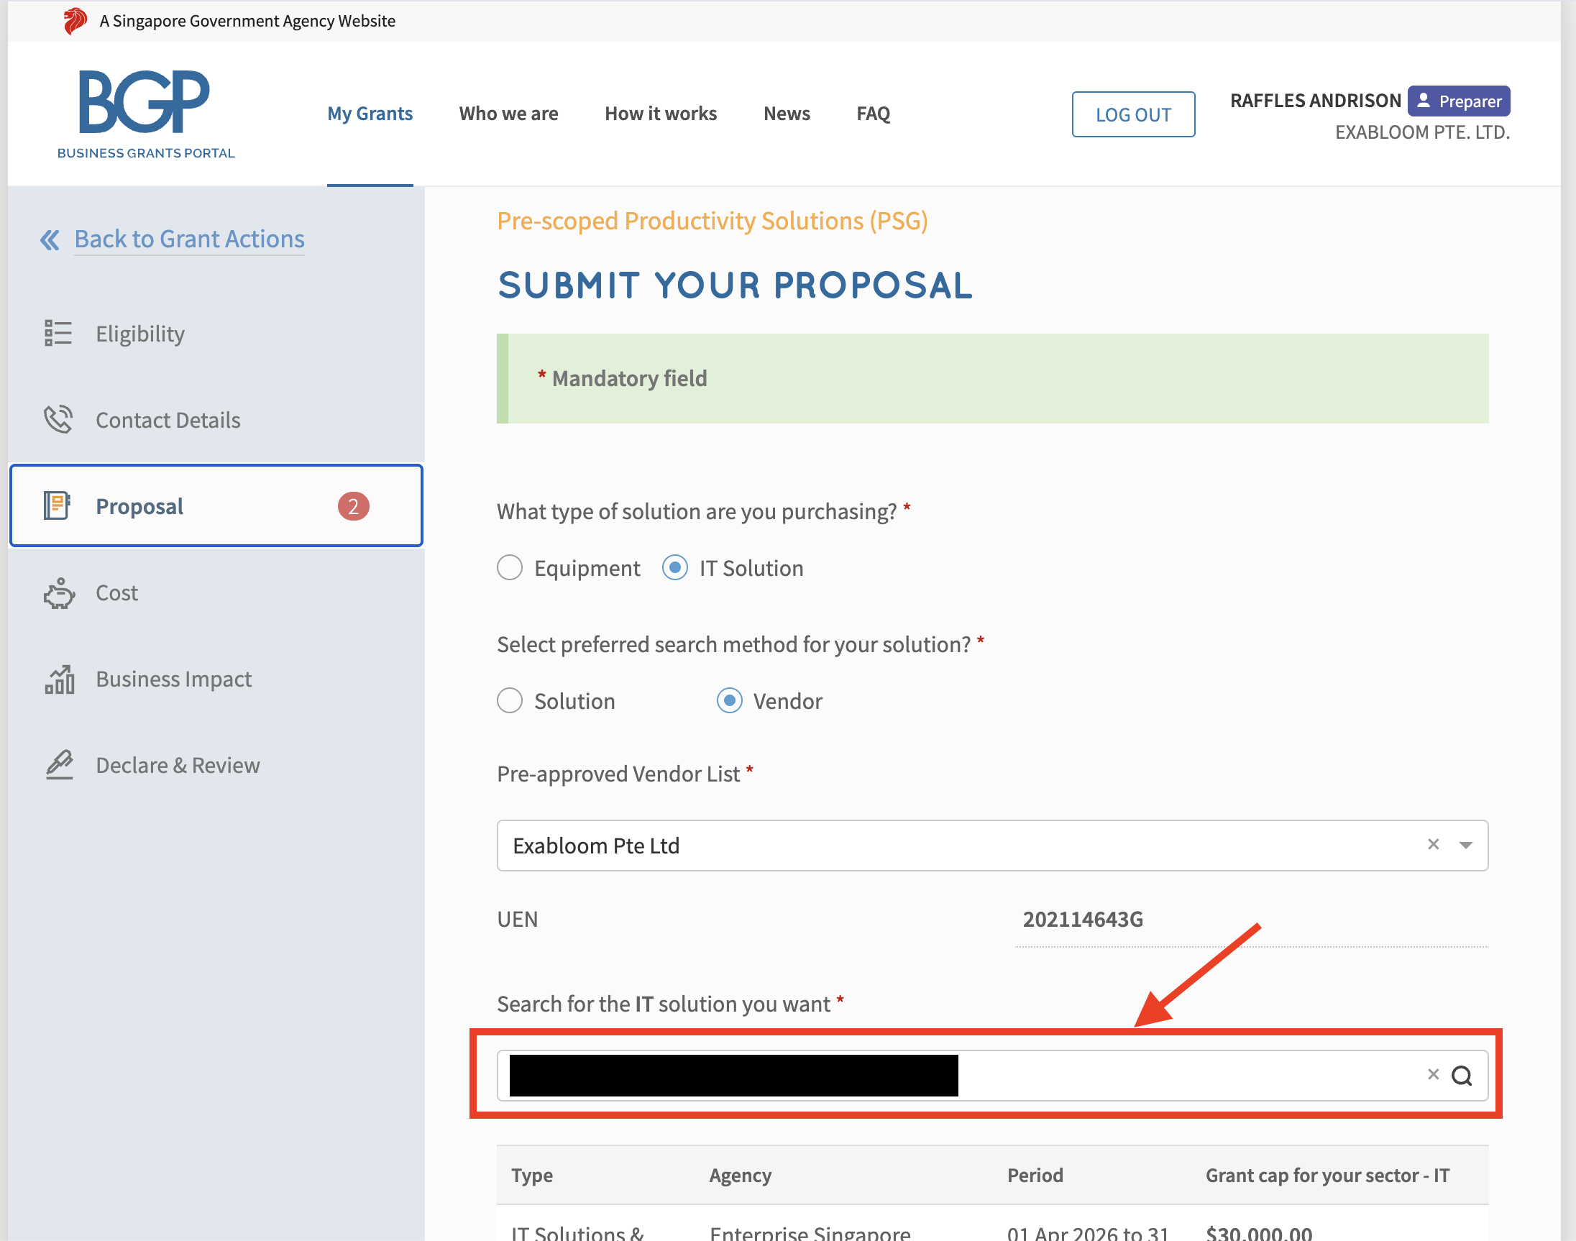Click the LOG OUT button
Screen dimensions: 1576x1241
[x=1133, y=114]
